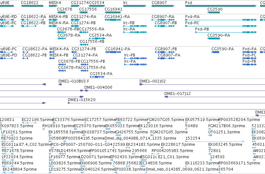265x174 pixels.
Task: Select EST label EK116233.5prime
Action: click(202, 163)
